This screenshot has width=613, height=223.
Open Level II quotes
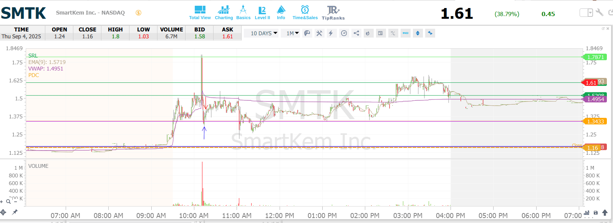[x=262, y=13]
